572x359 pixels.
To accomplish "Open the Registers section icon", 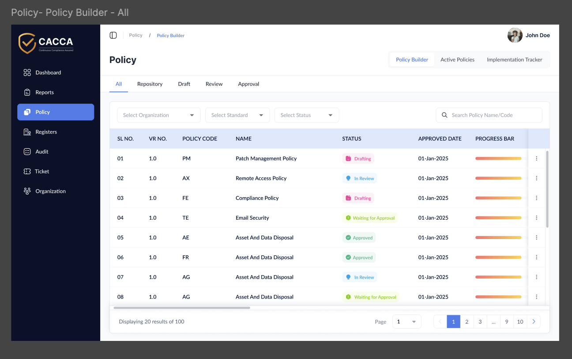I will 27,132.
